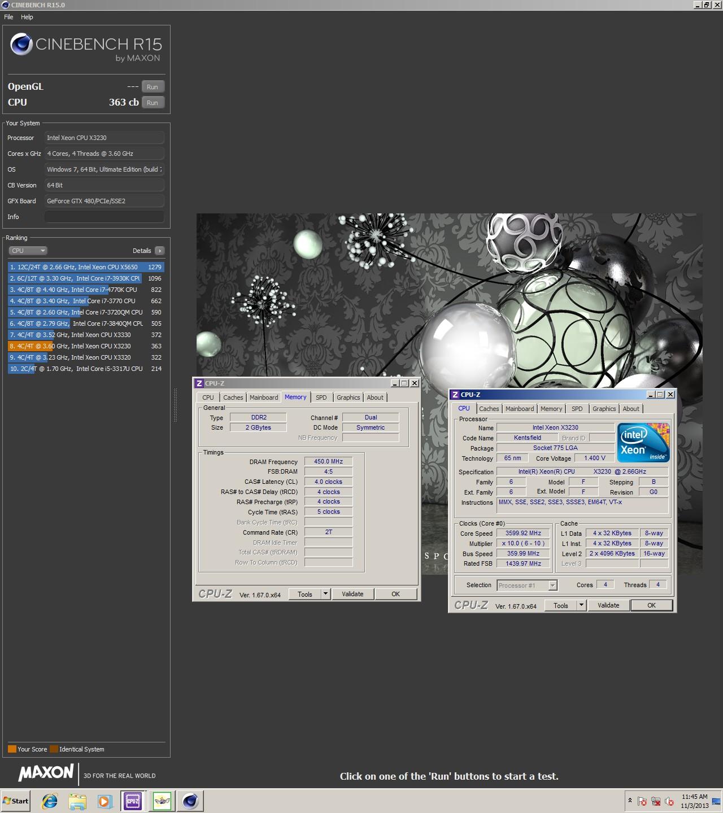Screen dimensions: 723x813
Task: Click the Intel Xeon inside logo
Action: (x=643, y=443)
